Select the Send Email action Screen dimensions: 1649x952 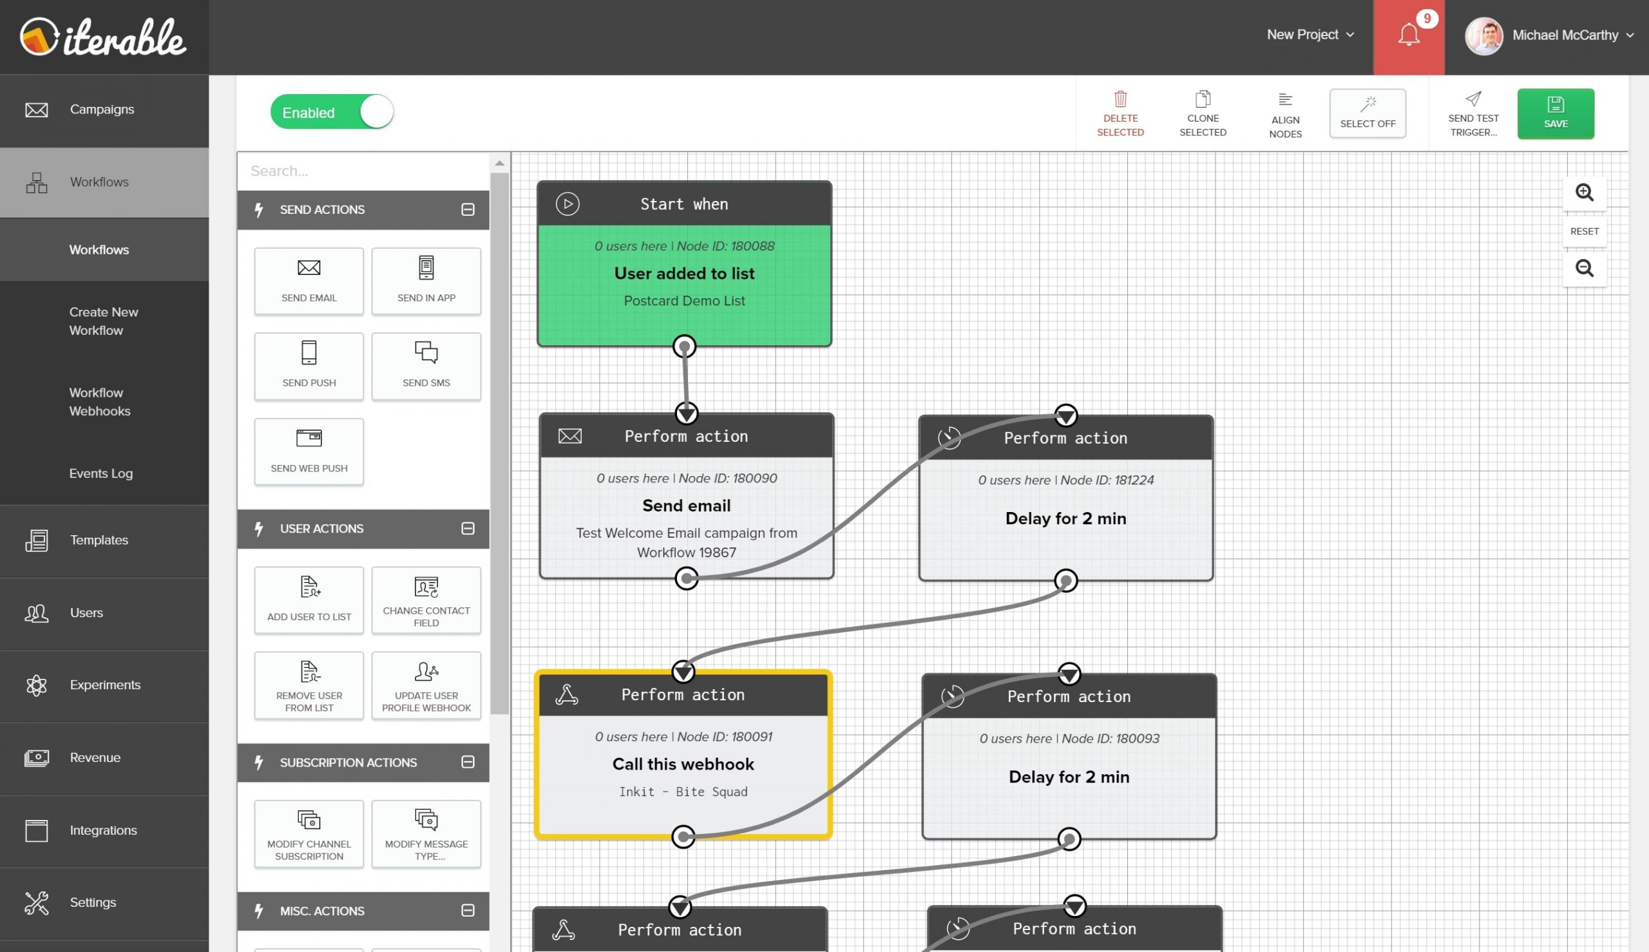(x=308, y=280)
